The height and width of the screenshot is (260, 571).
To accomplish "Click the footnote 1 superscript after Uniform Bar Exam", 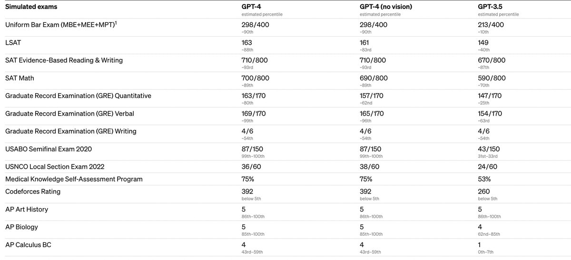I will [x=116, y=22].
